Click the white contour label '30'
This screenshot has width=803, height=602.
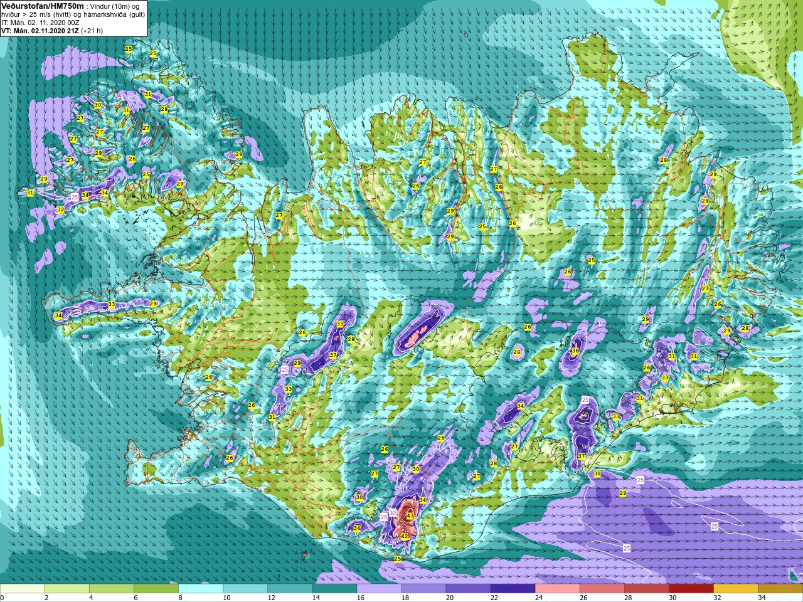[x=393, y=512]
